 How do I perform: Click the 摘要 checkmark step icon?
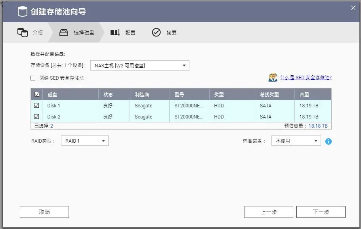coord(156,32)
